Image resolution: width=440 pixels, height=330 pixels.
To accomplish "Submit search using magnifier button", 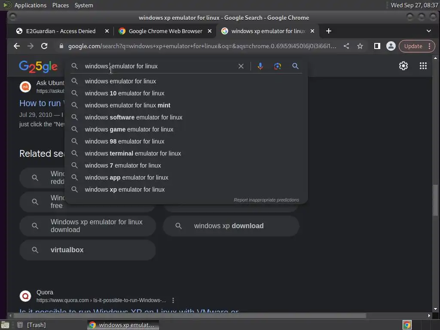I will click(x=295, y=66).
